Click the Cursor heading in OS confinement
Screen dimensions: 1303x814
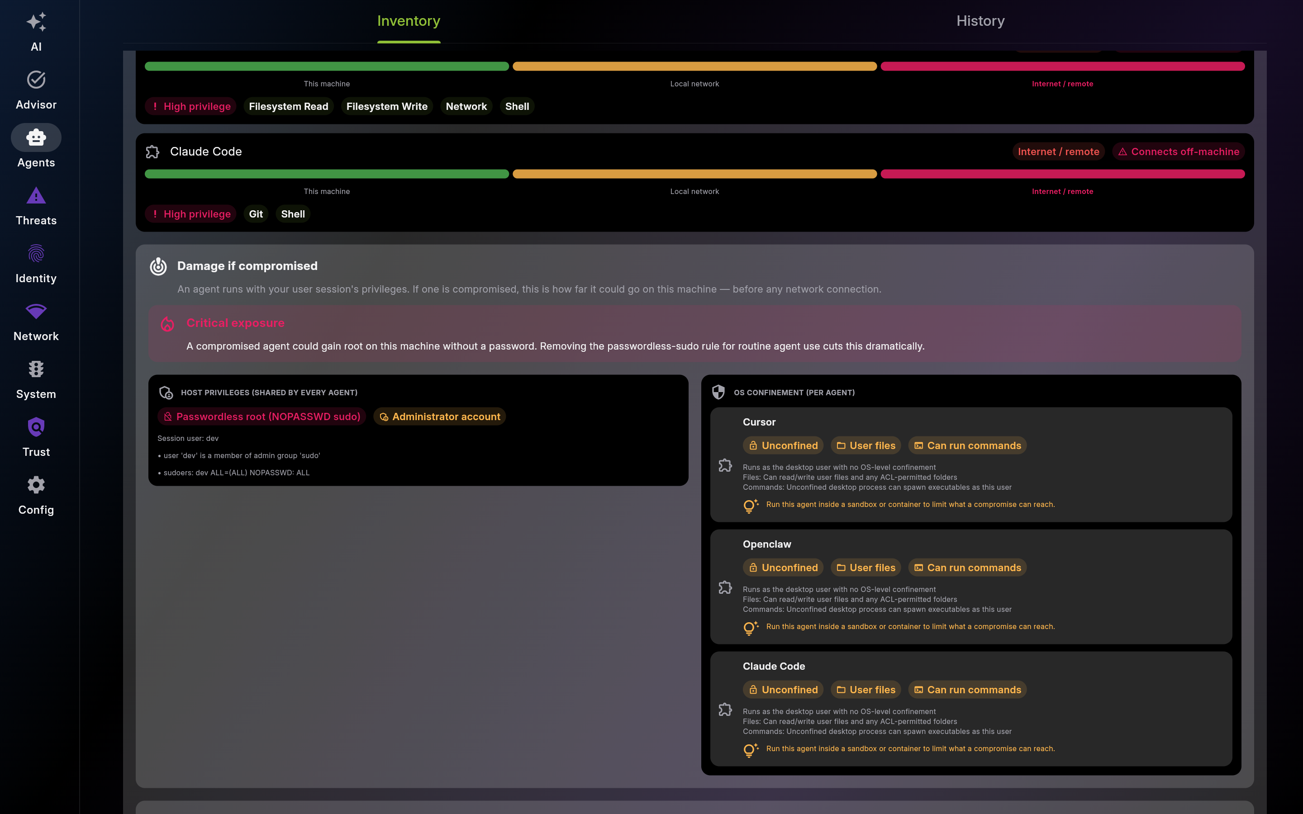click(x=759, y=423)
